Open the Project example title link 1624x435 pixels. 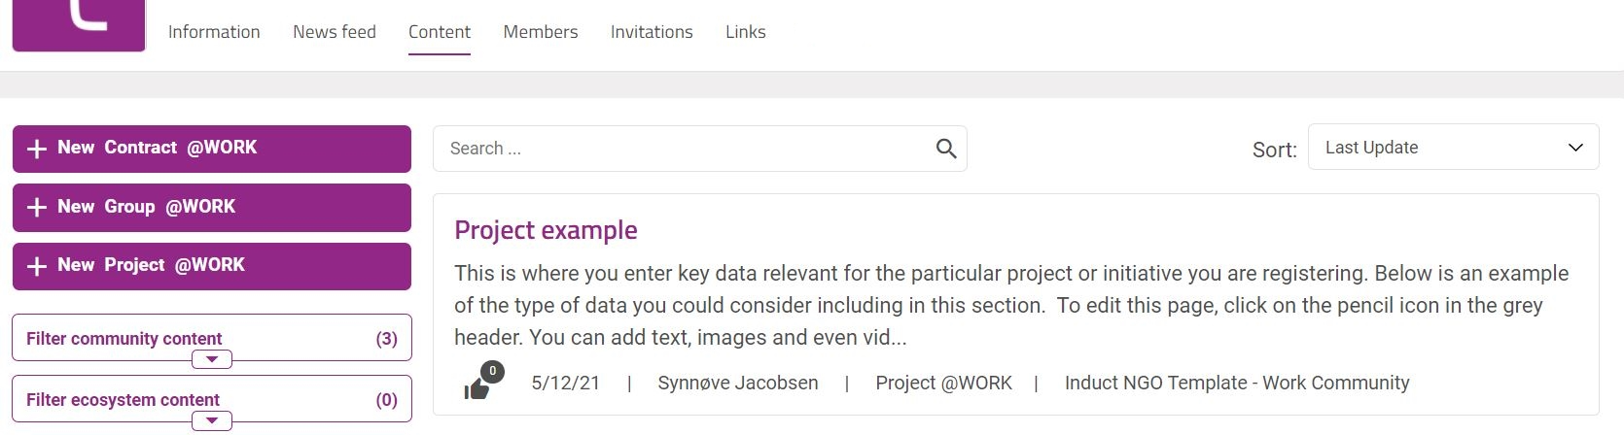click(x=546, y=230)
